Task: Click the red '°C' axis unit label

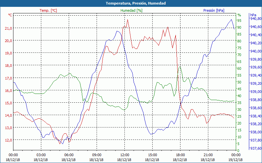Action: [x=10, y=15]
